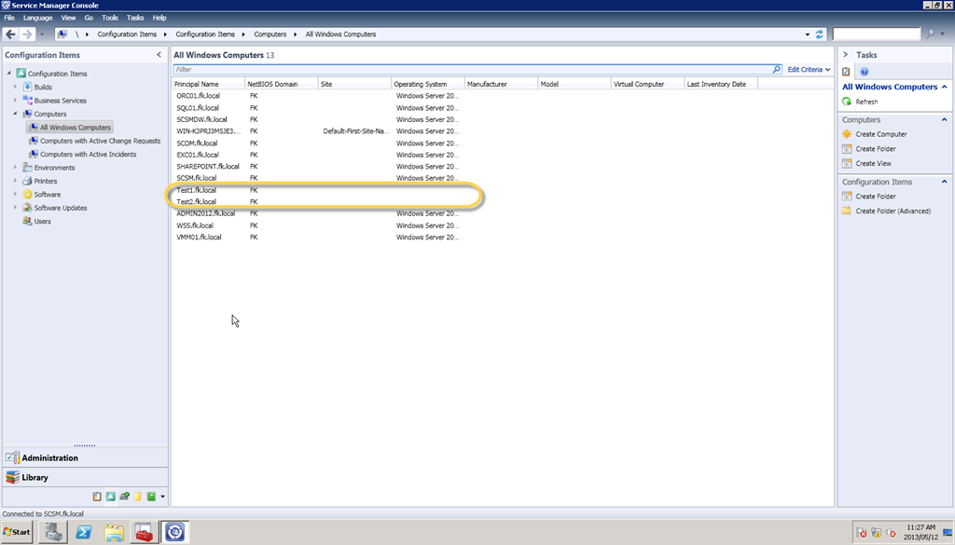Viewport: 955px width, 545px height.
Task: Collapse the Configuration Items pane
Action: pyautogui.click(x=159, y=55)
